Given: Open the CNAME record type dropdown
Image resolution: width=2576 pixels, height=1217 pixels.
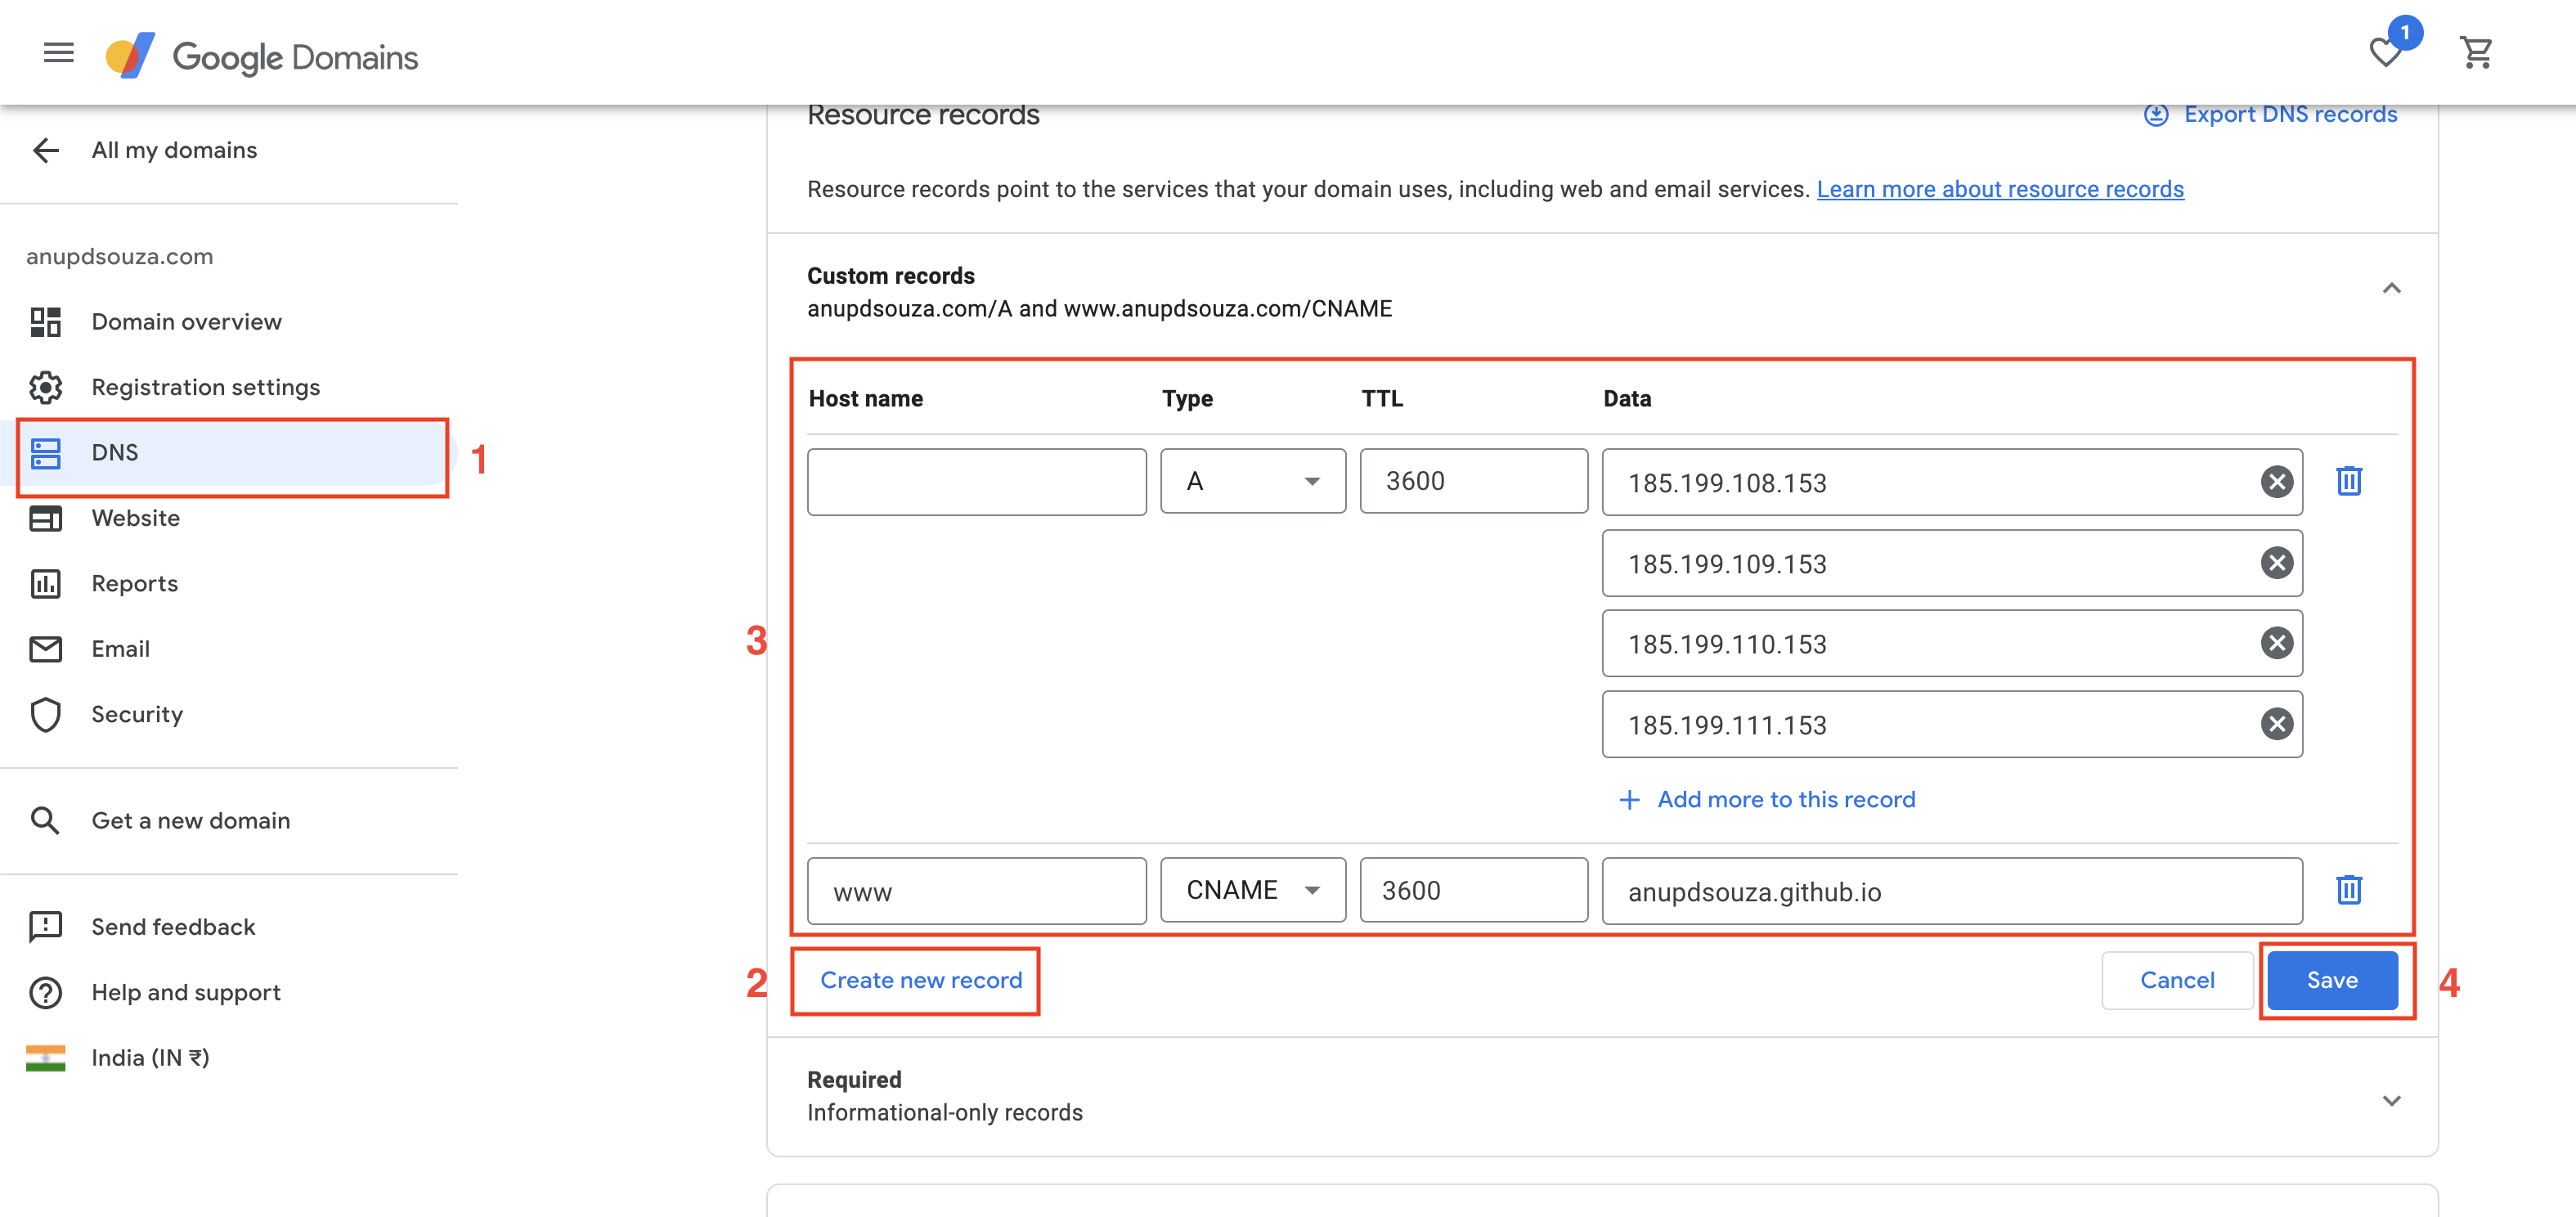Looking at the screenshot, I should coord(1252,890).
